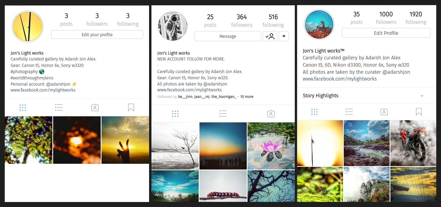Switch to list view in the 3-posts profile
This screenshot has width=441, height=207.
tap(59, 107)
